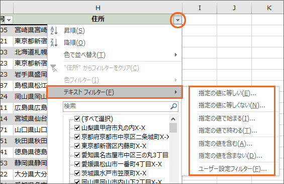The width and height of the screenshot is (284, 184).
Task: Click cell 岩手県盛岡
Action: click(x=31, y=75)
